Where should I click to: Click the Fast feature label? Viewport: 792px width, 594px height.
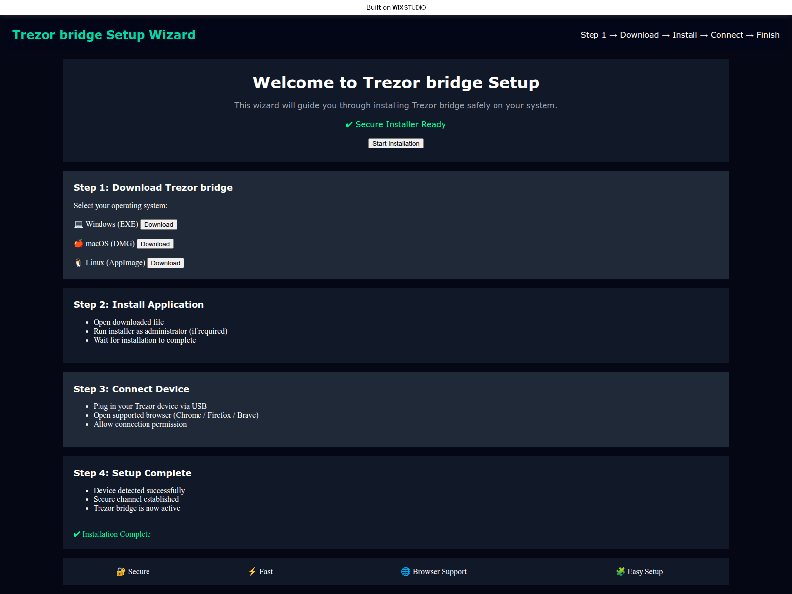point(266,572)
